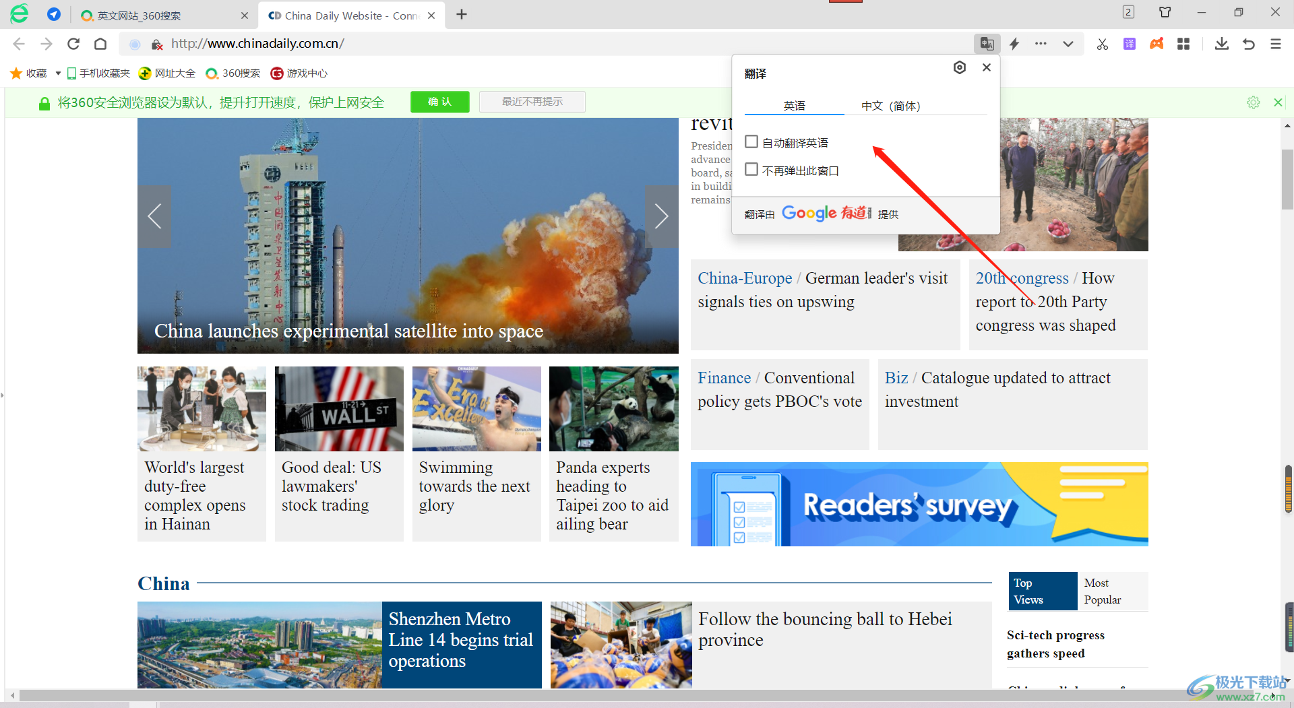The image size is (1294, 708).
Task: Open 游戏中心 bookmark
Action: (299, 73)
